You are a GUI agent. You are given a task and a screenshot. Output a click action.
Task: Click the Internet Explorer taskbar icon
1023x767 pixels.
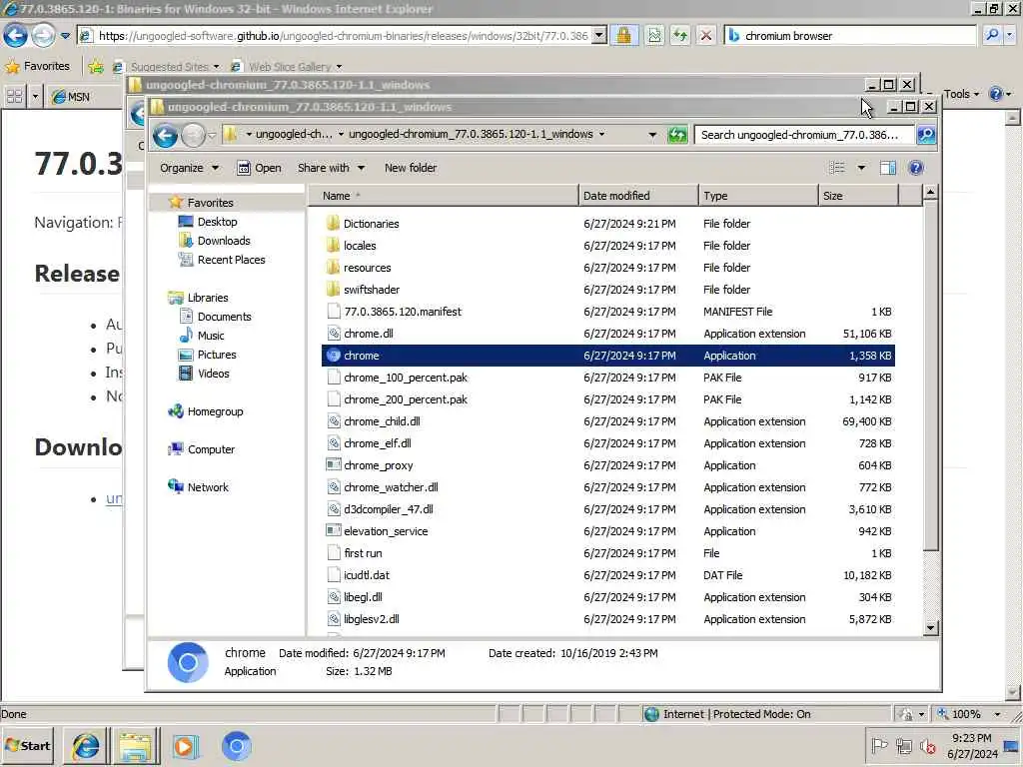pyautogui.click(x=86, y=746)
